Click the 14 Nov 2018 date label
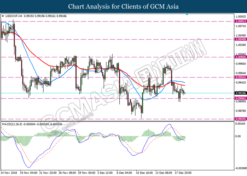 (9, 173)
